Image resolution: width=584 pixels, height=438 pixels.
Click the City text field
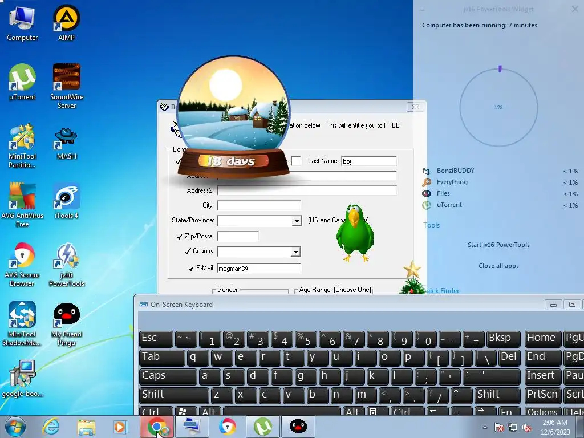point(259,205)
